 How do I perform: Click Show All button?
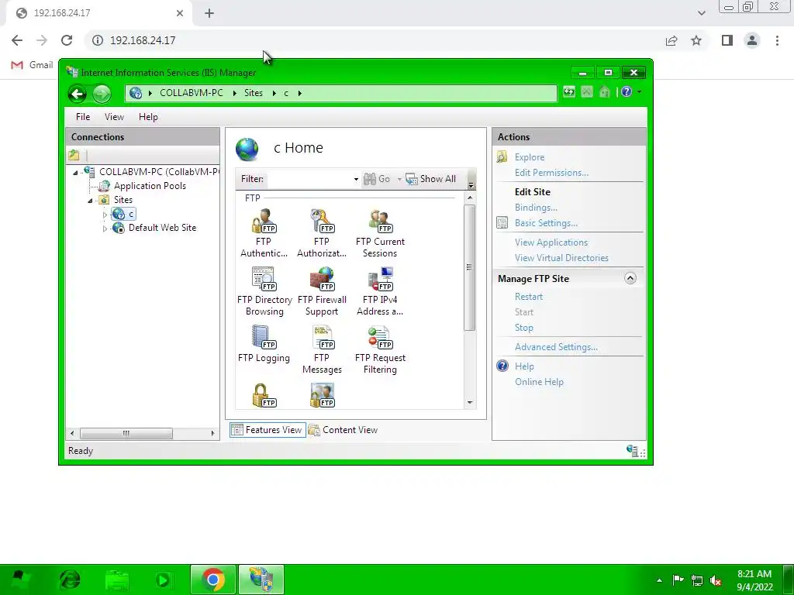[x=431, y=179]
